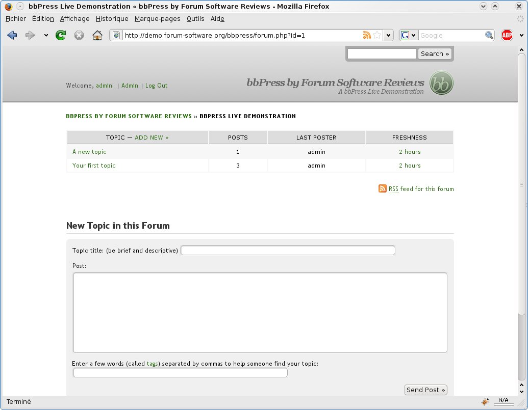
Task: Click the scrollbar up arrow at top
Action: point(521,50)
